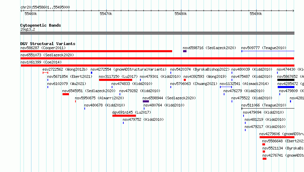Click the nsv6598716 (Sedlazeck2020) label

click(209, 48)
